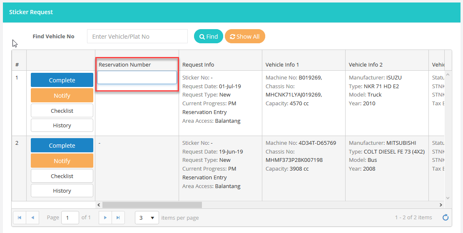Open Checklist for row 1
The height and width of the screenshot is (233, 463).
[x=62, y=111]
